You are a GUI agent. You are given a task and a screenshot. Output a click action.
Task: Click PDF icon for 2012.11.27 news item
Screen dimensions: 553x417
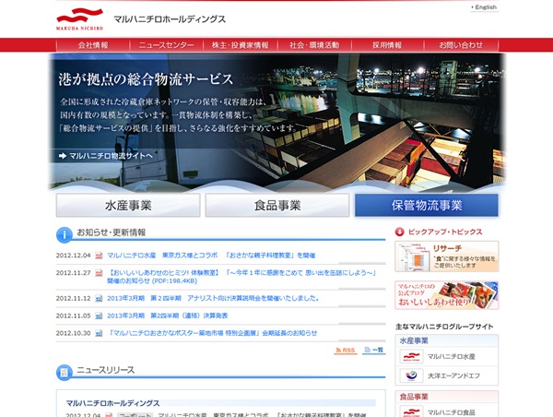[x=99, y=273]
